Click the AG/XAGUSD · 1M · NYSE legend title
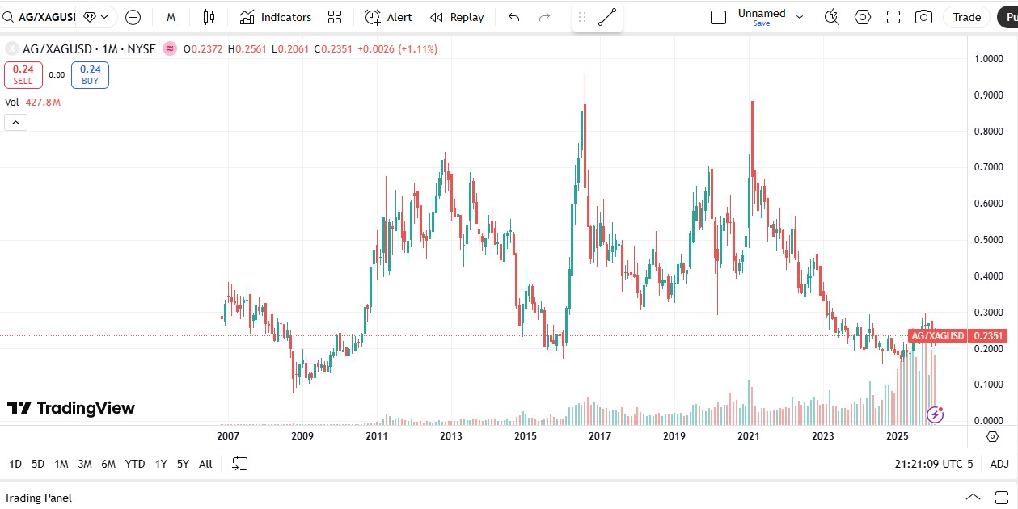The width and height of the screenshot is (1018, 509). coord(87,48)
